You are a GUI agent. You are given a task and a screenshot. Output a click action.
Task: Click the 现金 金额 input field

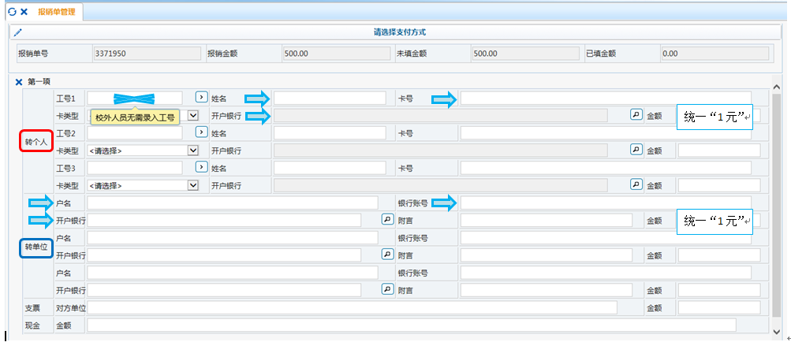tap(411, 325)
